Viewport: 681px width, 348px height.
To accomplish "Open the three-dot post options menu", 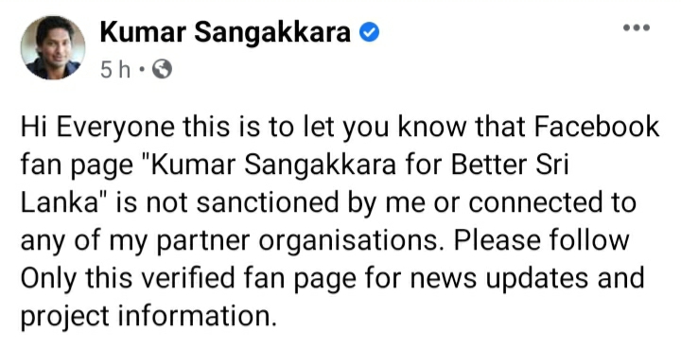I will 637,27.
